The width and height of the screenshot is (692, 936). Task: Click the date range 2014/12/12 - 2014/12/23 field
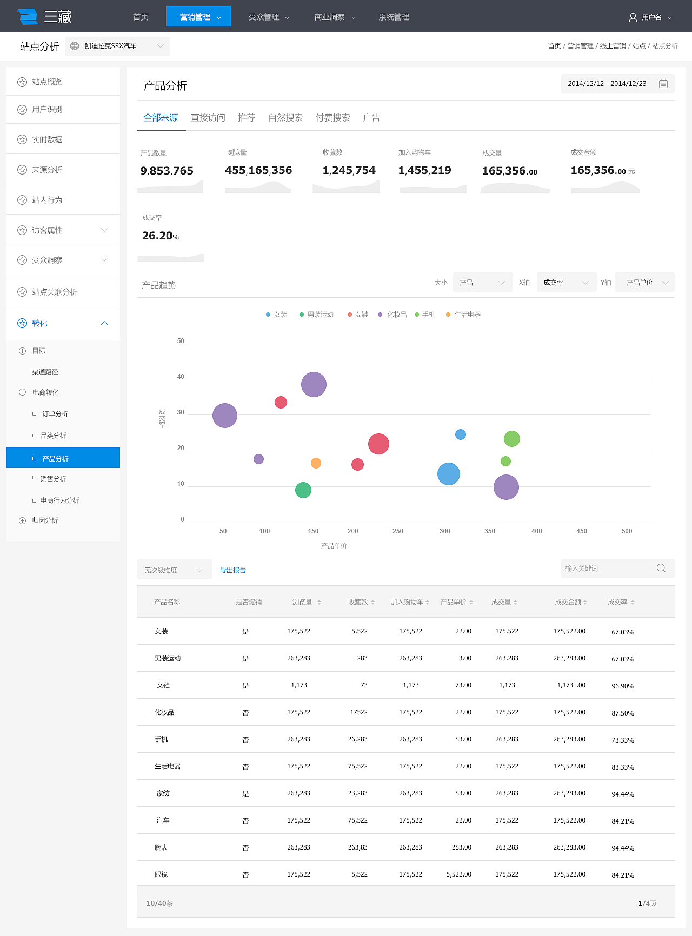[x=618, y=84]
